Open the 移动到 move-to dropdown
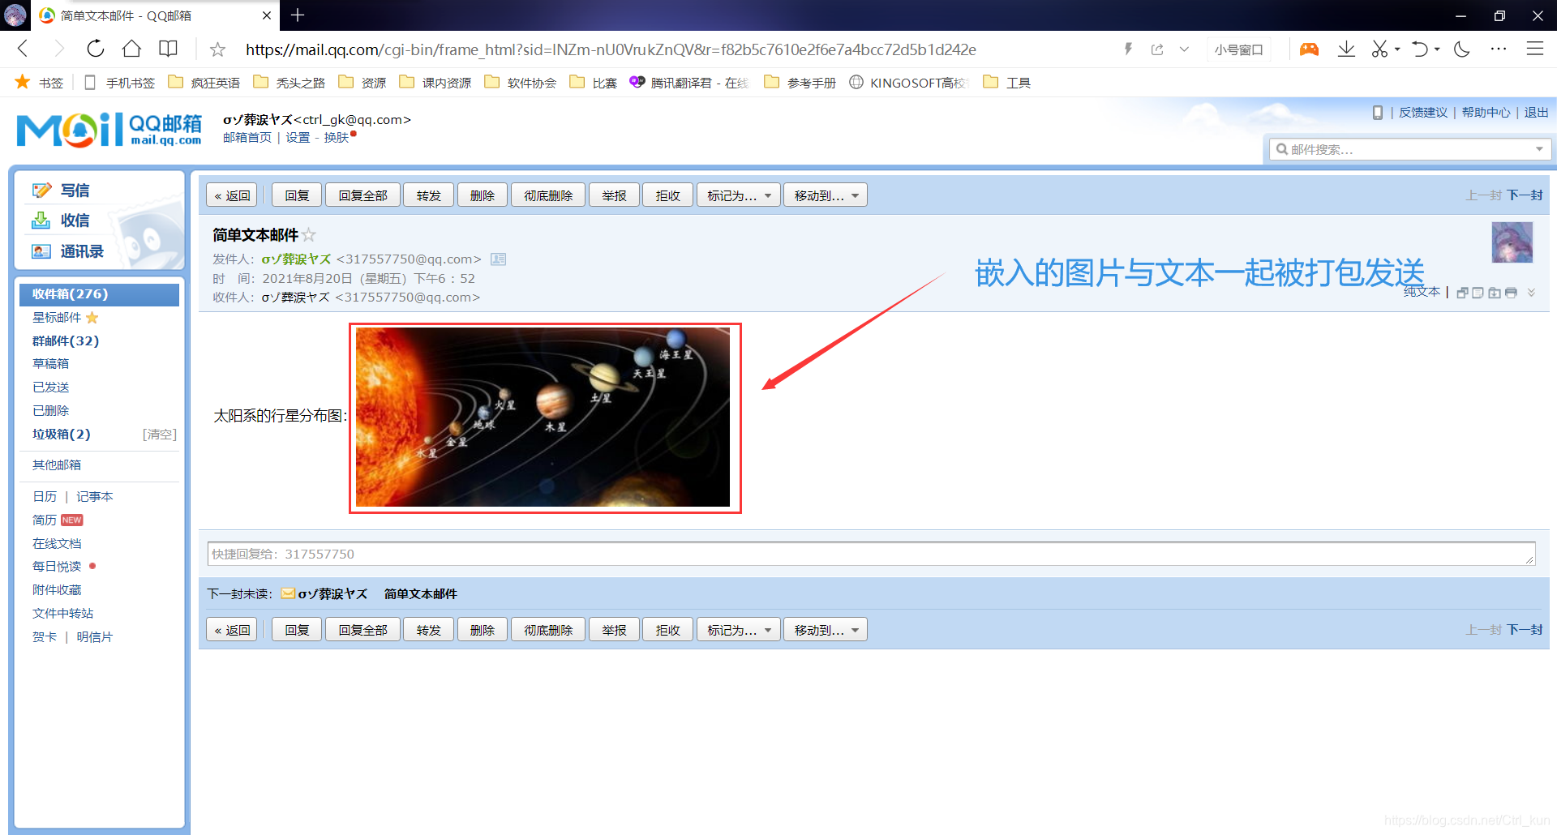This screenshot has height=835, width=1557. [x=825, y=195]
